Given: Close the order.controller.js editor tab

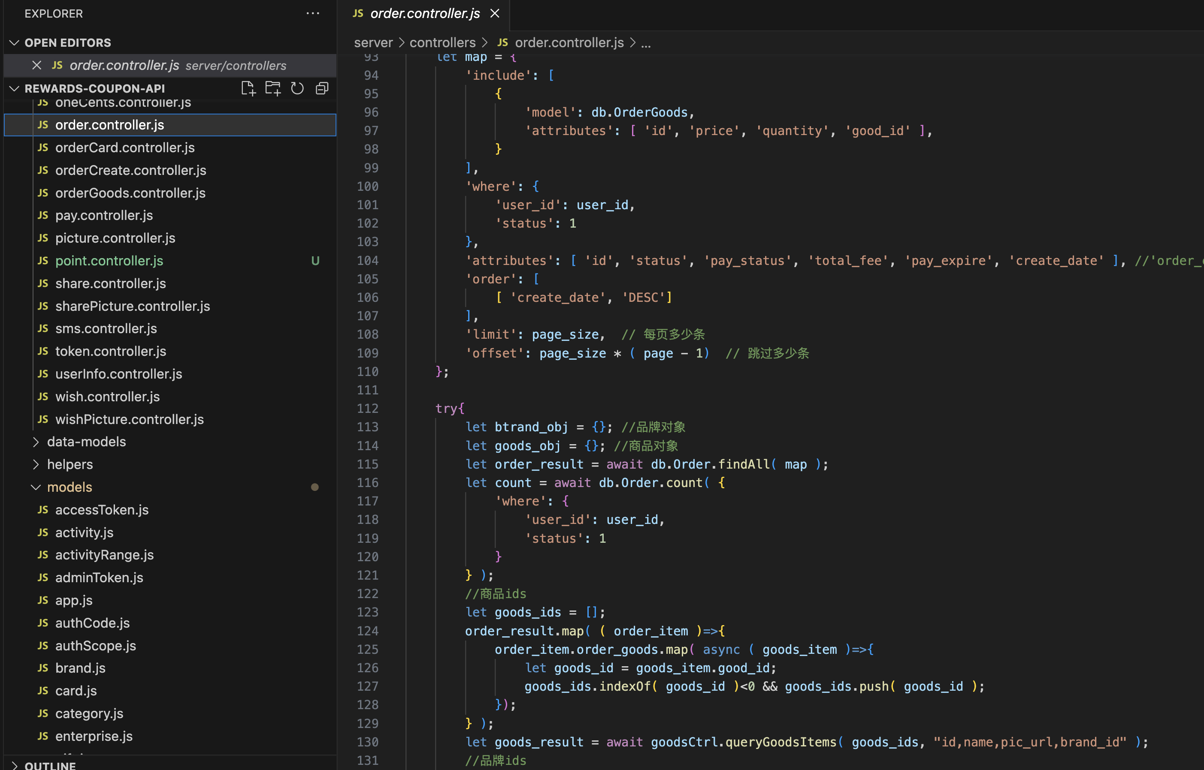Looking at the screenshot, I should tap(495, 13).
